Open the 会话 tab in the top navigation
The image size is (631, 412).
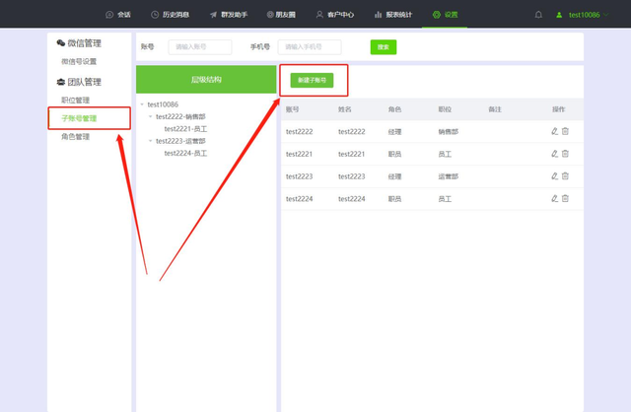click(x=118, y=15)
